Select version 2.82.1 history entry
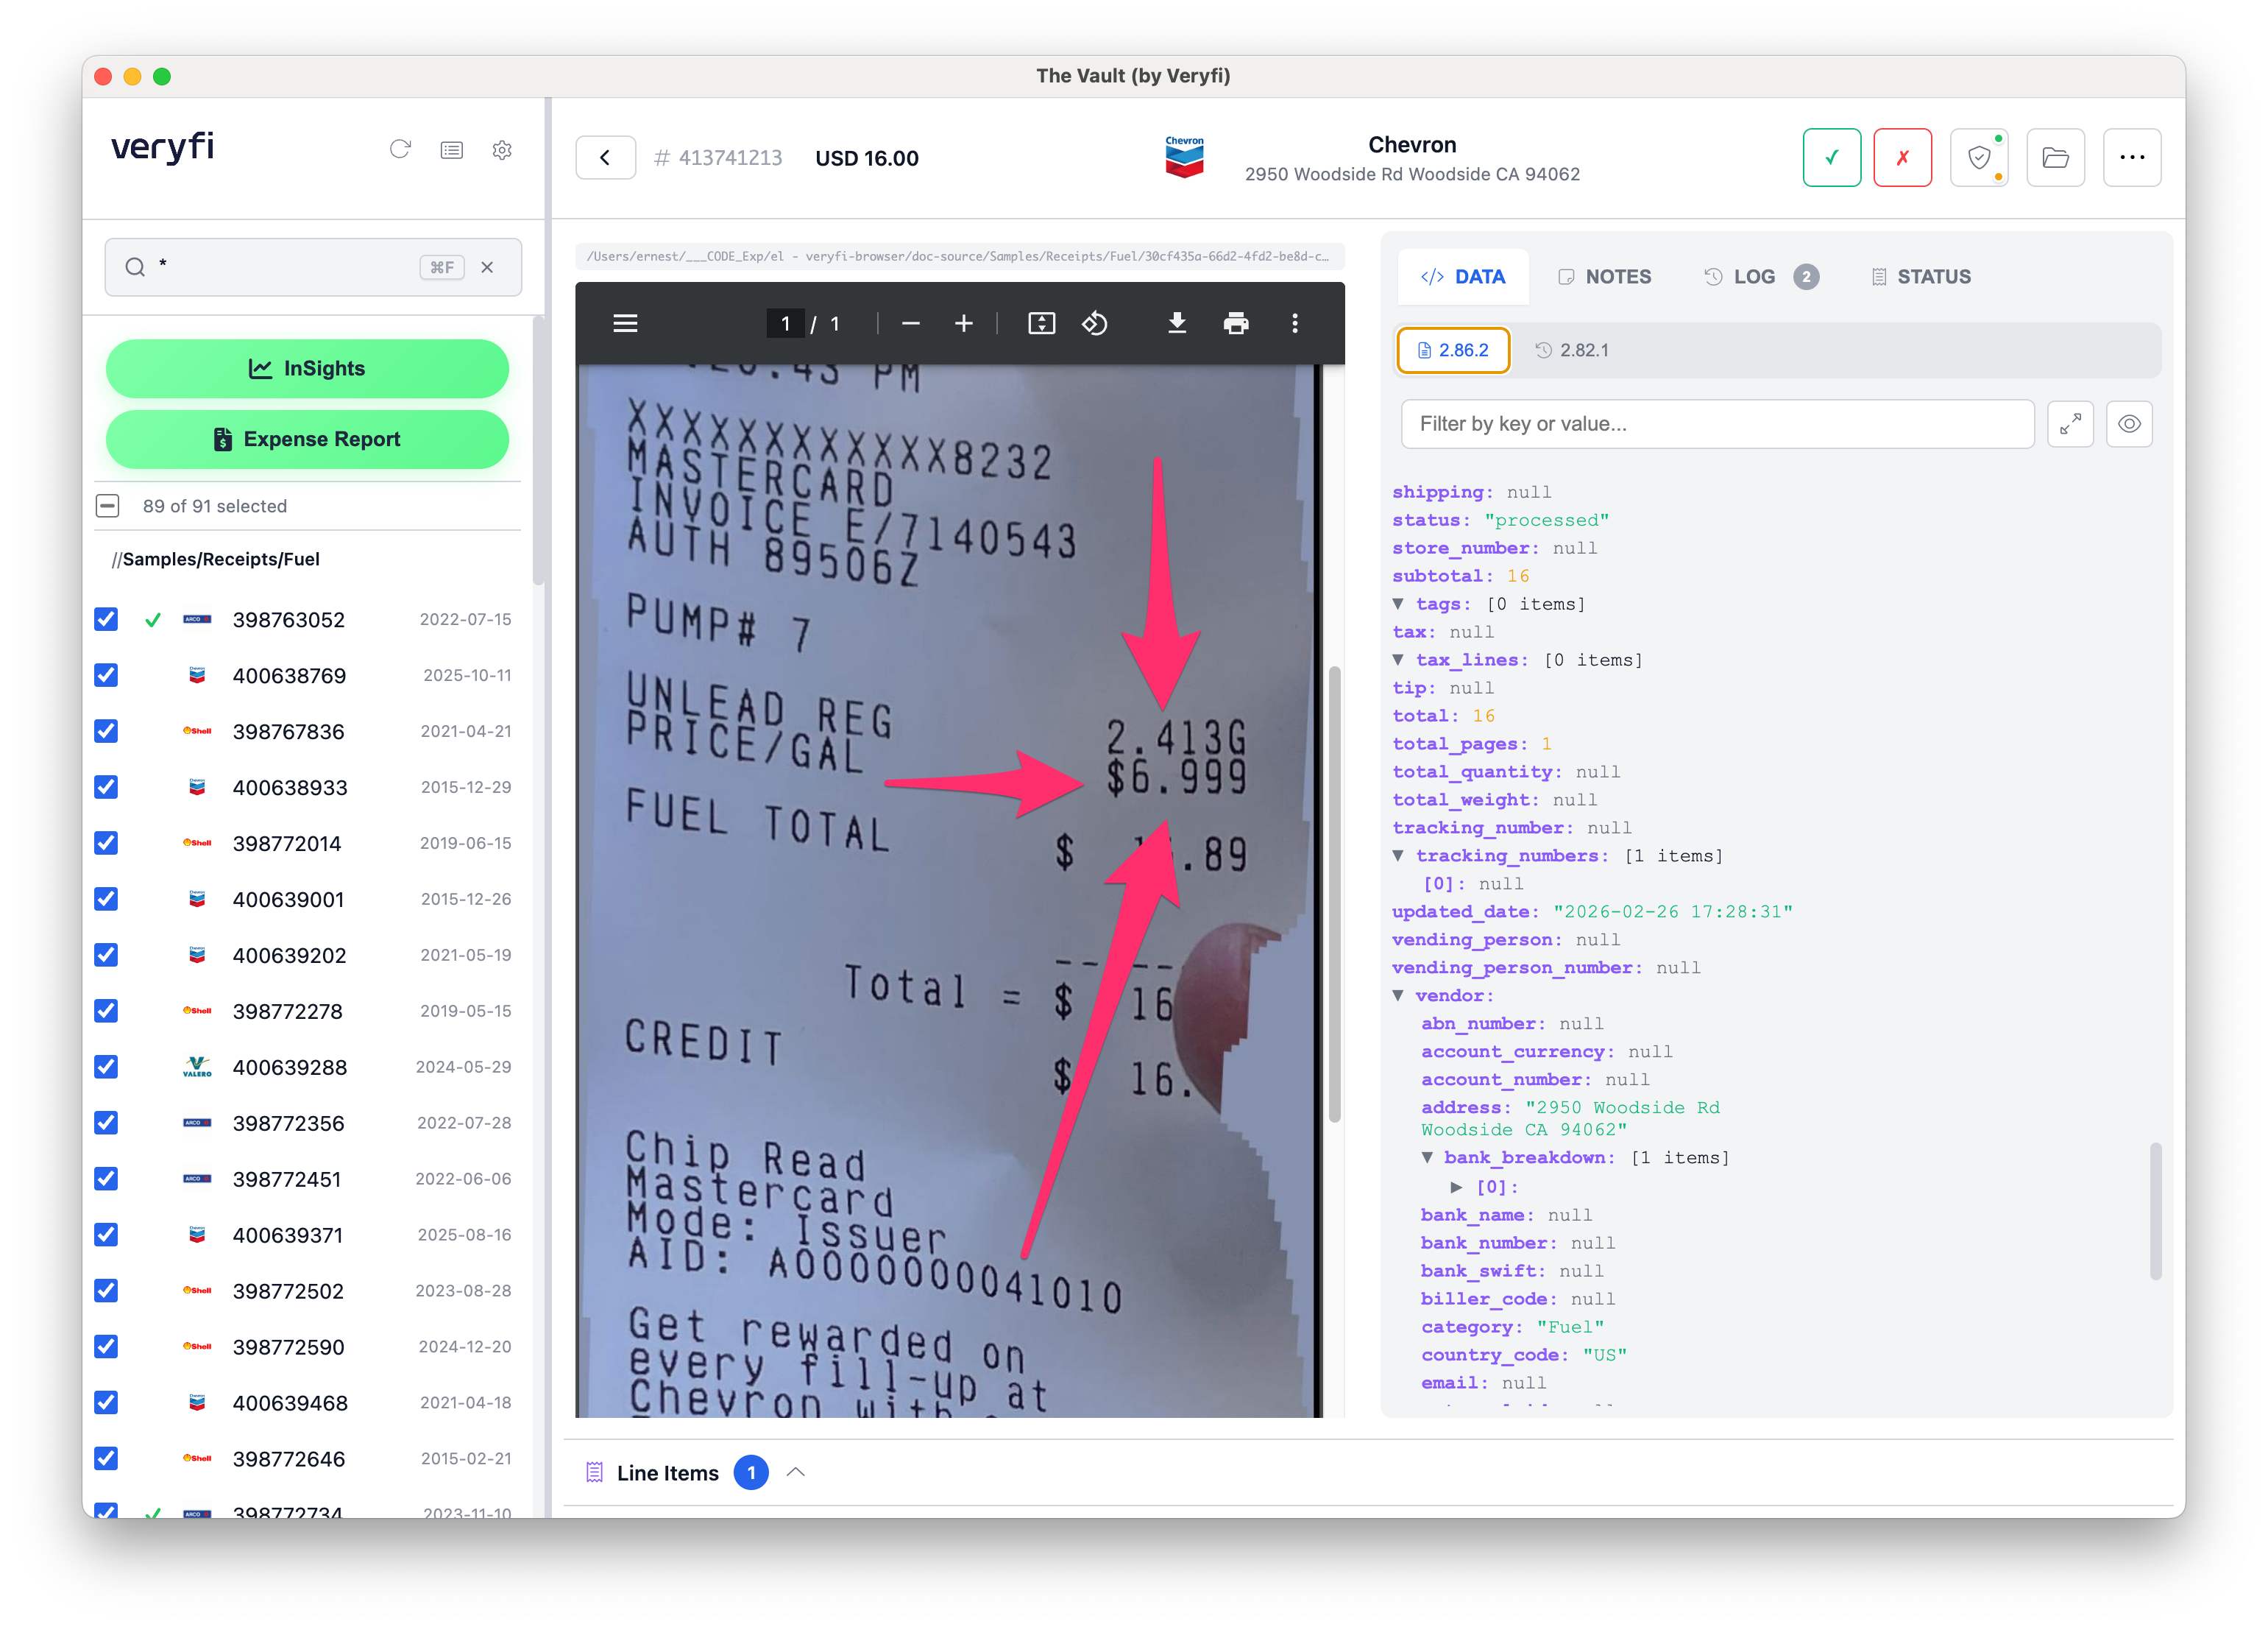Screen dimensions: 2268x1627 (1572, 350)
